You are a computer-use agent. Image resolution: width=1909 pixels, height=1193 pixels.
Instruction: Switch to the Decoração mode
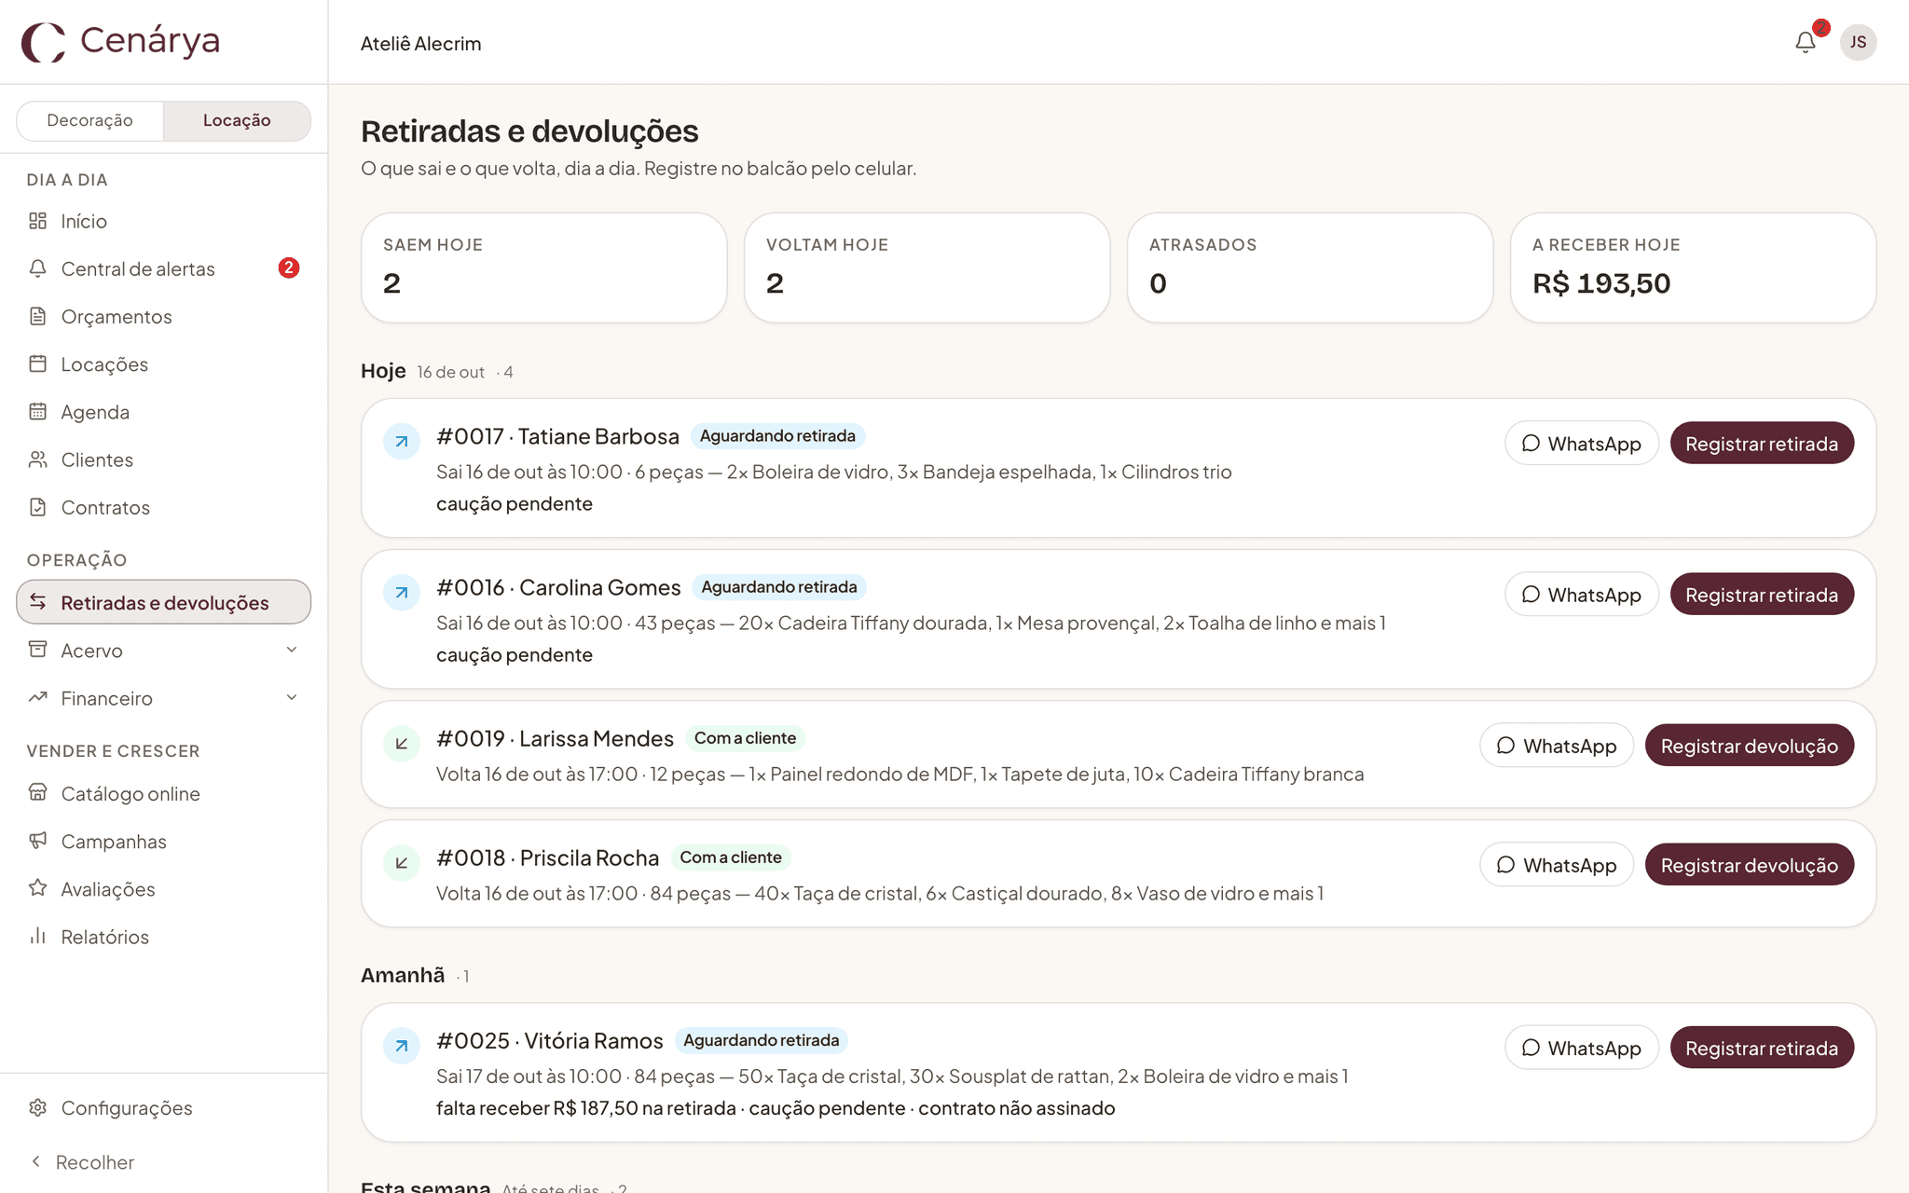click(x=90, y=120)
